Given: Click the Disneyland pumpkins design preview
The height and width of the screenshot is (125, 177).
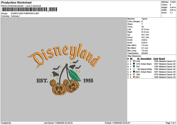Looking at the screenshot, I should click(x=64, y=69).
